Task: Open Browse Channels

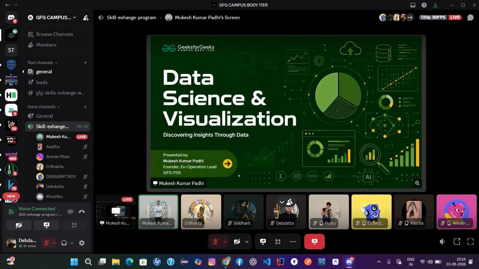Action: [57, 34]
